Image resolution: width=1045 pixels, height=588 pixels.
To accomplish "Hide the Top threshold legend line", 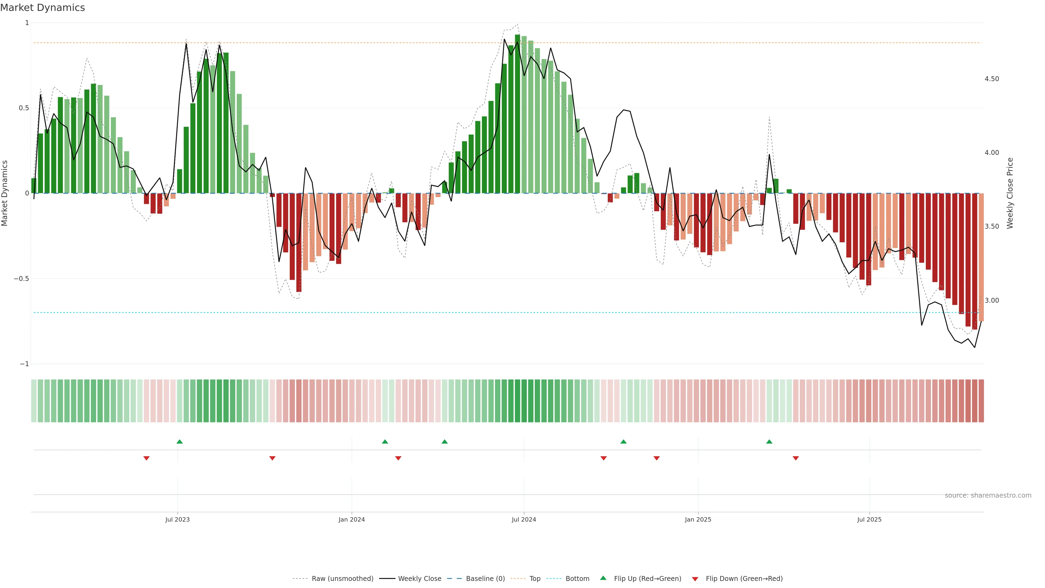I will tap(535, 579).
